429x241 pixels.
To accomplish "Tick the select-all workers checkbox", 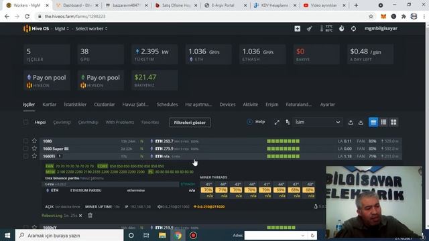I will [25, 122].
